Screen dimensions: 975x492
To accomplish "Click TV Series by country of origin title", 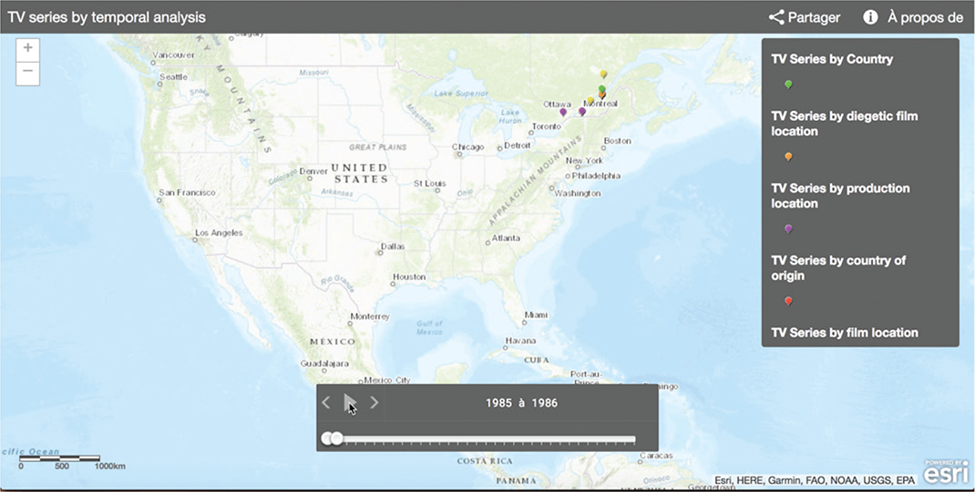I will point(838,267).
